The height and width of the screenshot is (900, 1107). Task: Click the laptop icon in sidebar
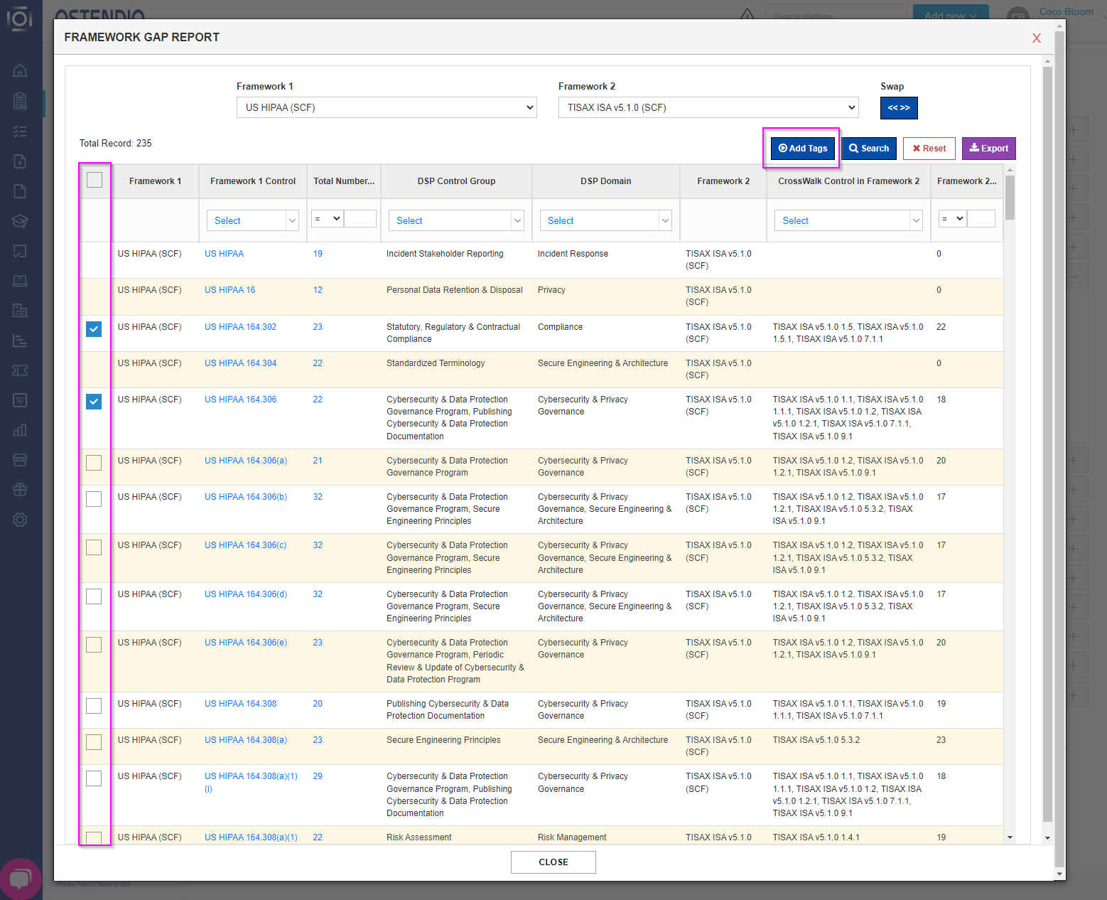coord(20,281)
